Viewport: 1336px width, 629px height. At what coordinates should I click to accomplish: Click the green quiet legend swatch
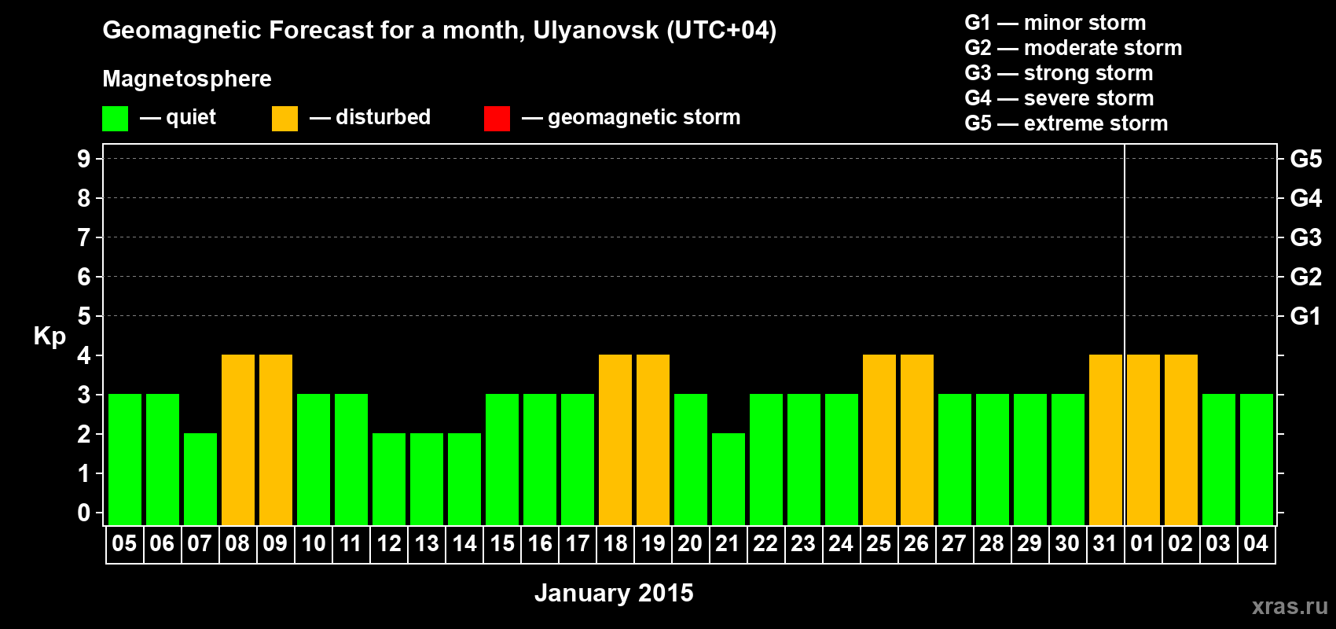(115, 119)
